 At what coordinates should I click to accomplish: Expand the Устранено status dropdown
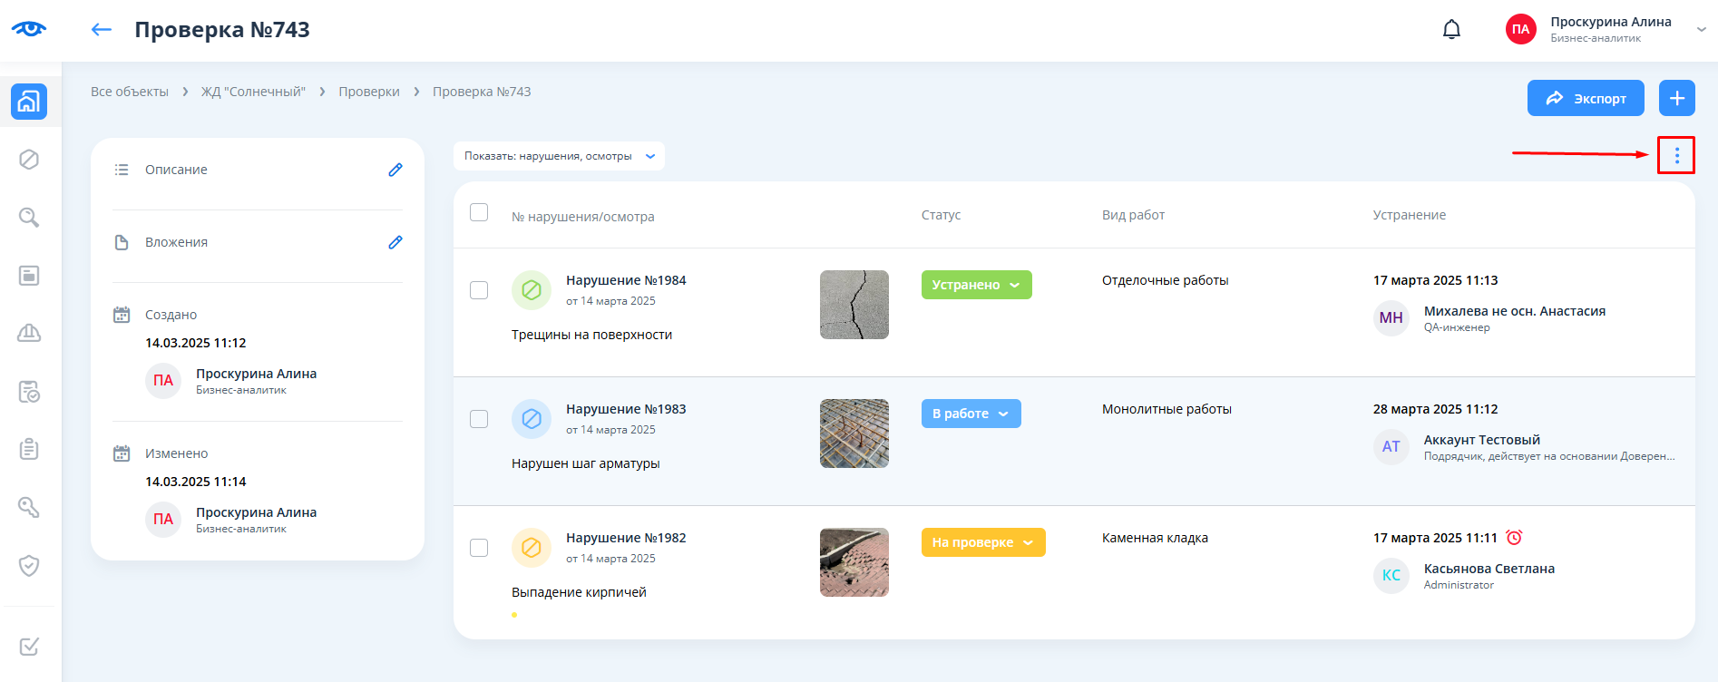click(x=976, y=285)
